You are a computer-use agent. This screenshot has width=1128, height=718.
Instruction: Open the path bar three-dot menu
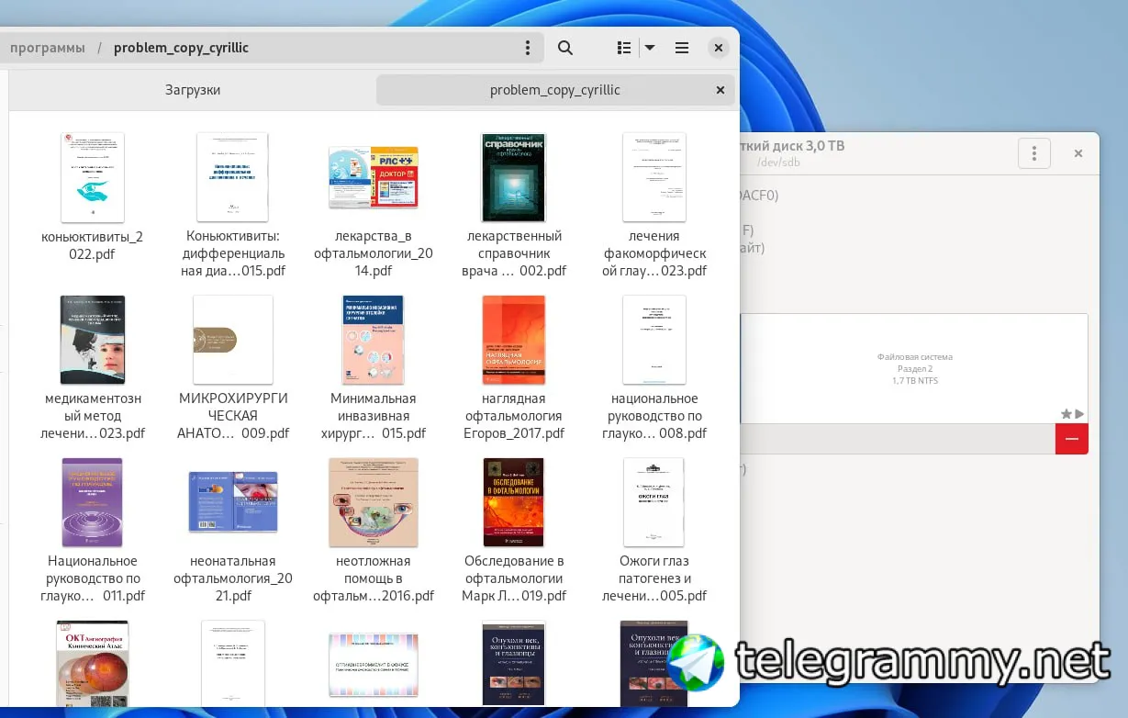click(x=527, y=48)
